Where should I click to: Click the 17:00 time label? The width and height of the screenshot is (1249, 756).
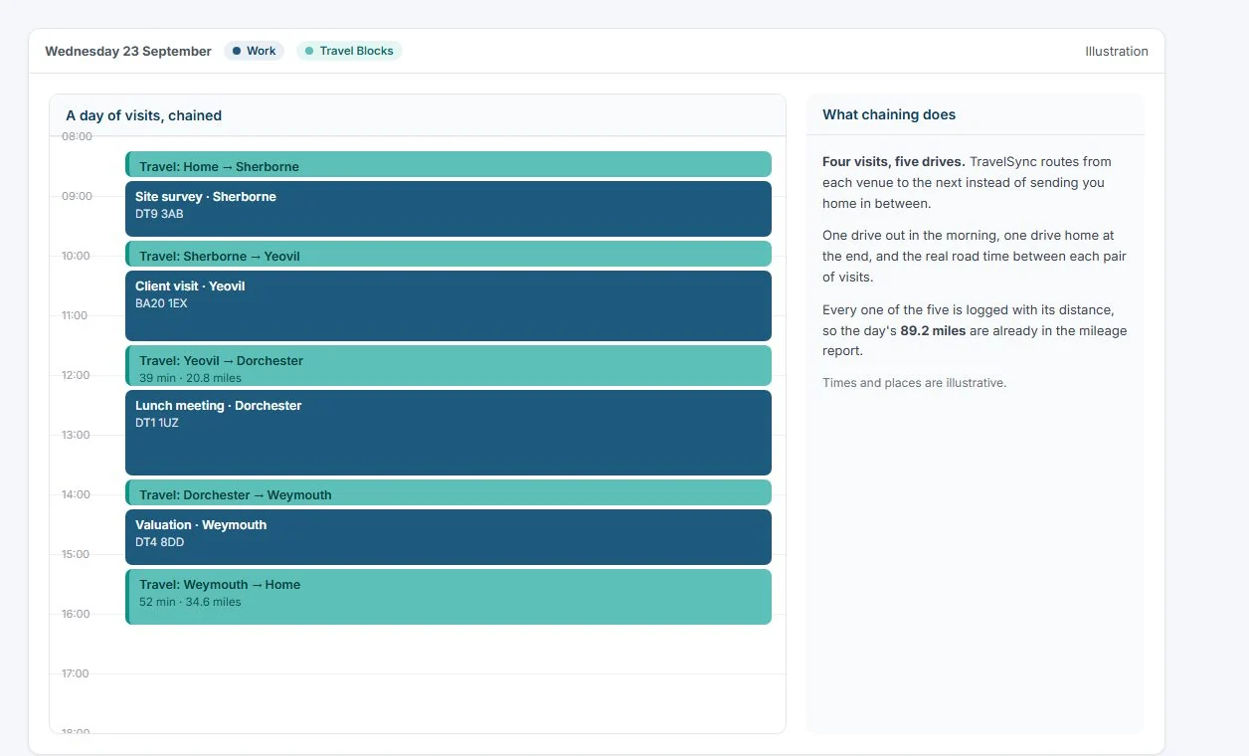point(77,673)
